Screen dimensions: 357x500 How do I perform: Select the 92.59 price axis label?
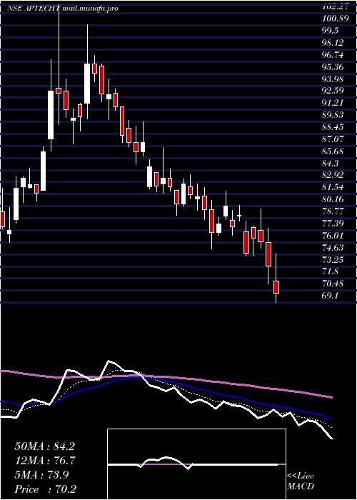pos(333,91)
